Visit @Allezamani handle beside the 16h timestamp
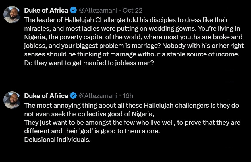Viewport: 251px width, 162px height. pos(98,96)
